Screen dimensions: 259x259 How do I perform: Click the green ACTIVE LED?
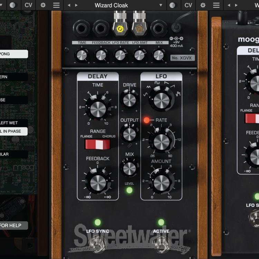coord(161,222)
